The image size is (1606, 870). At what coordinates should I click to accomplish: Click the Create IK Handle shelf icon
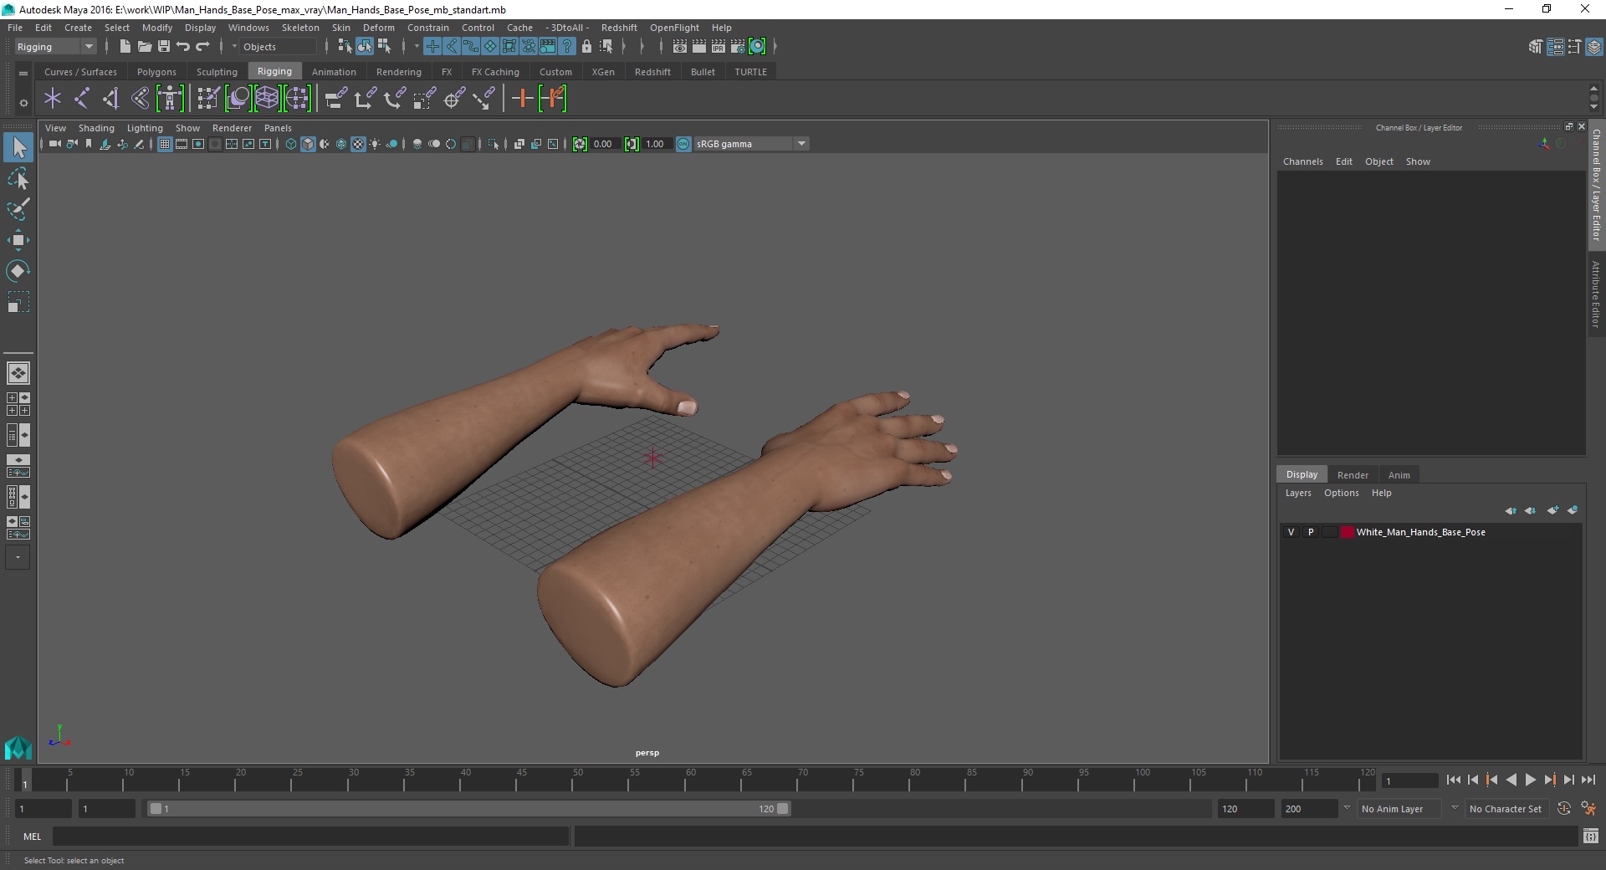pyautogui.click(x=111, y=99)
